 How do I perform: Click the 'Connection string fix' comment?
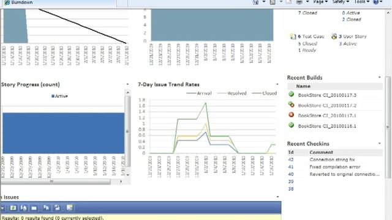pos(332,159)
